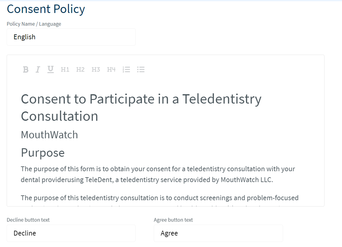Toggle bold formatting in the editor toolbar
The image size is (342, 247).
[26, 69]
